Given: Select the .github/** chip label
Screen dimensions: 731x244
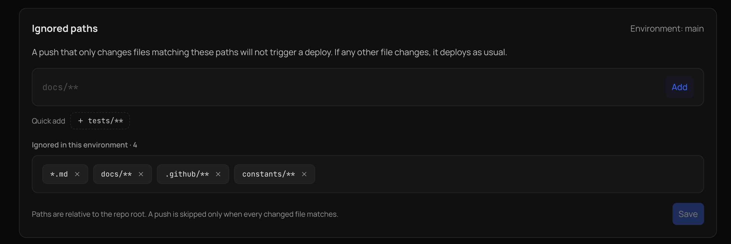Looking at the screenshot, I should [x=187, y=174].
